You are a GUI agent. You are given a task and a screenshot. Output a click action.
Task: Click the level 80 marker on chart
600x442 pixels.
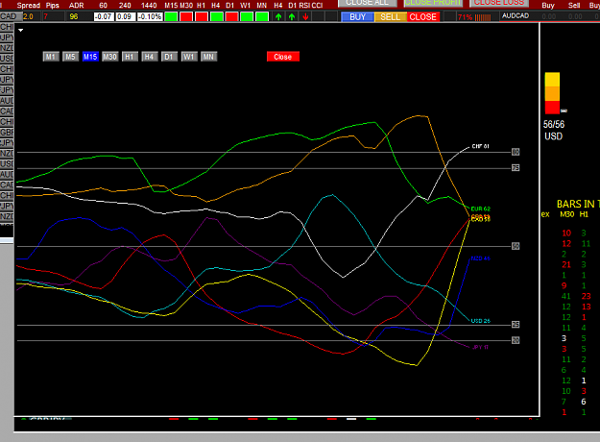[516, 152]
